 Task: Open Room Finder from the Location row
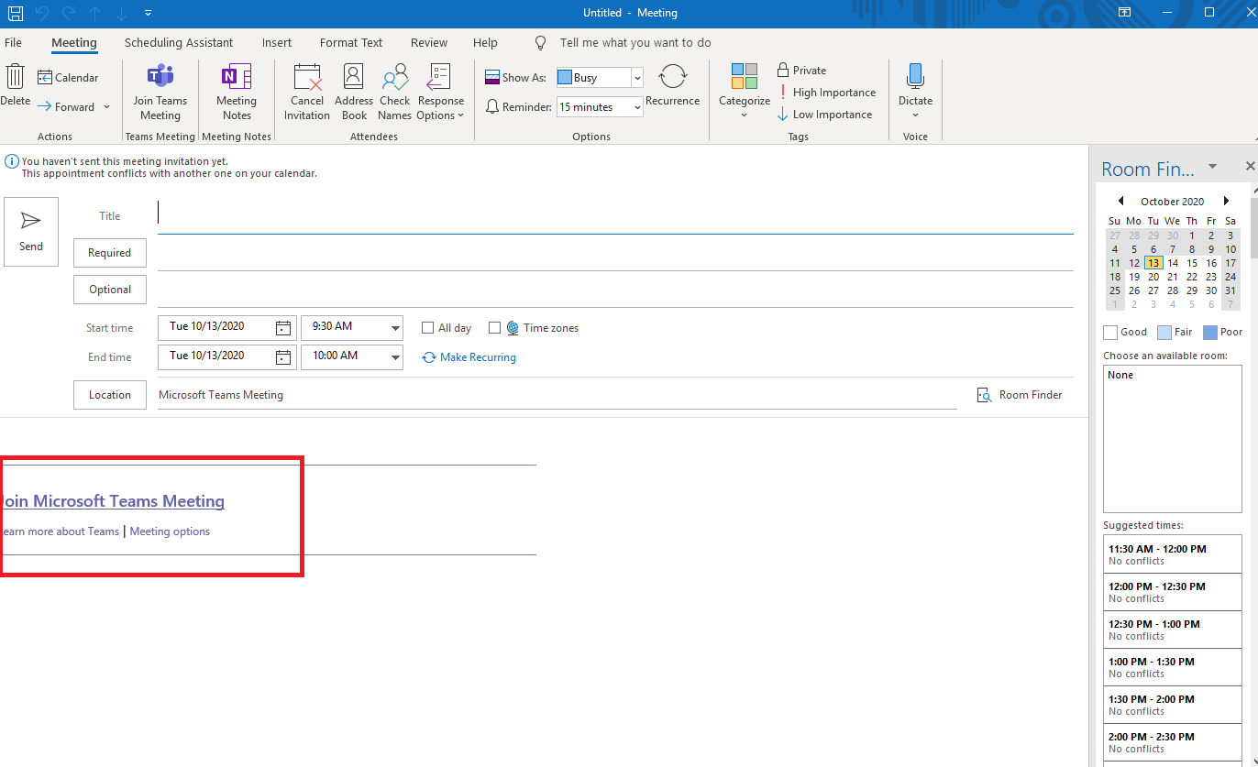click(1020, 395)
